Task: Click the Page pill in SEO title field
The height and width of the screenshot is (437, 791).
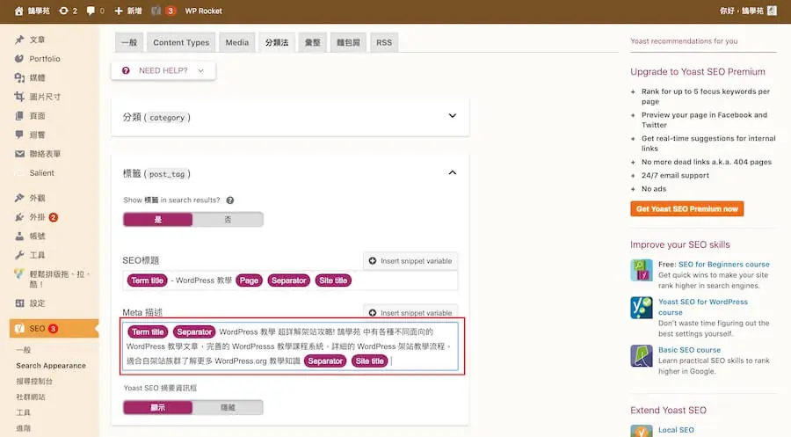Action: click(249, 280)
